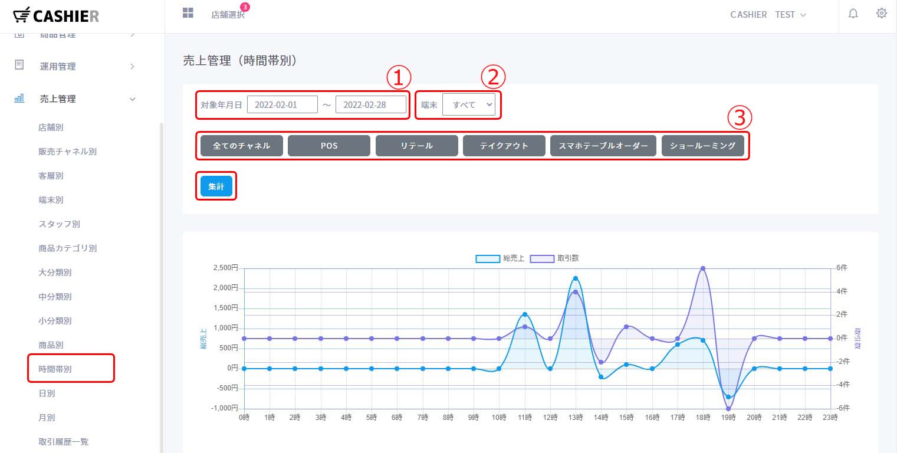897x453 pixels.
Task: Toggle the ショールーミング channel button
Action: click(x=703, y=146)
